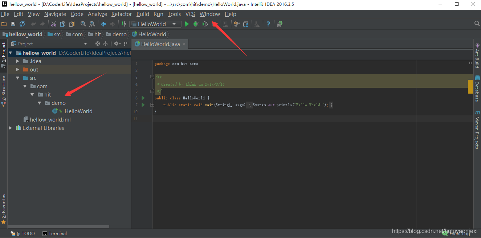Open the HelloWorld run configuration dropdown
The width and height of the screenshot is (481, 238).
(x=155, y=24)
